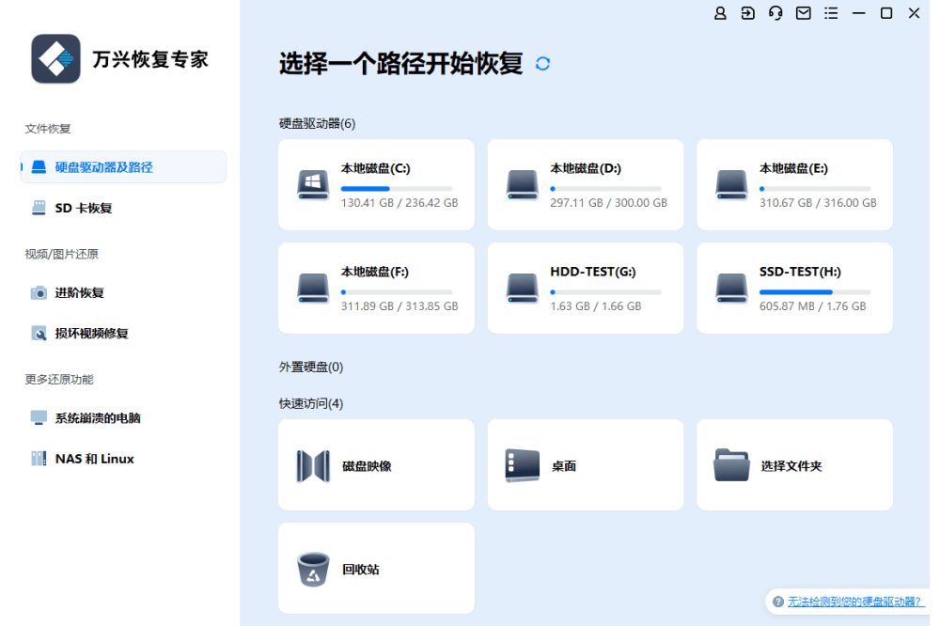Select the 桌面 desktop quick access card
This screenshot has height=626, width=940.
[585, 465]
